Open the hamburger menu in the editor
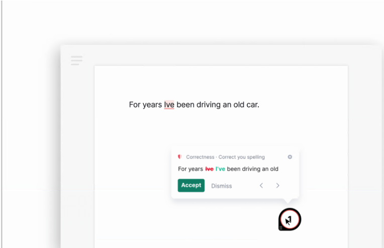The height and width of the screenshot is (248, 384). (76, 60)
